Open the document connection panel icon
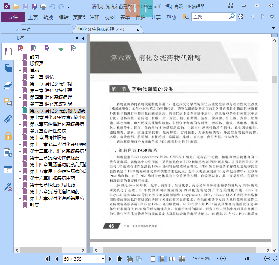This screenshot has width=279, height=265. click(x=8, y=153)
